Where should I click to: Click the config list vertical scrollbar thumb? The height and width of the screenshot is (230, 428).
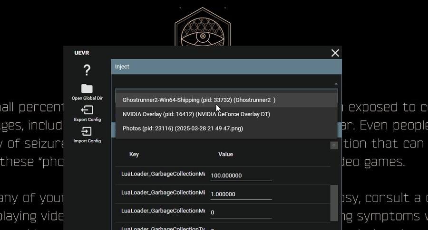(334, 202)
